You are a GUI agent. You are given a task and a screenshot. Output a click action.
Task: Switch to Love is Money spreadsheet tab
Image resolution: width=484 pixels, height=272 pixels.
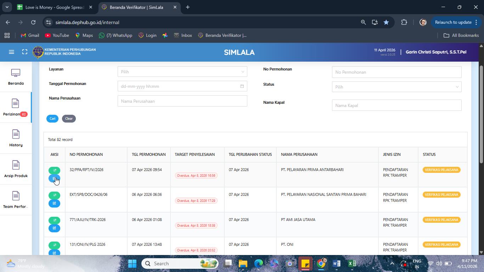pos(55,7)
